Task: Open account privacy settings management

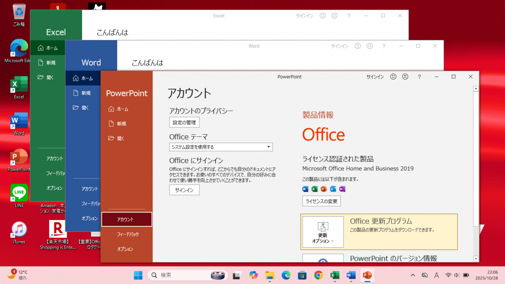Action: (x=184, y=122)
